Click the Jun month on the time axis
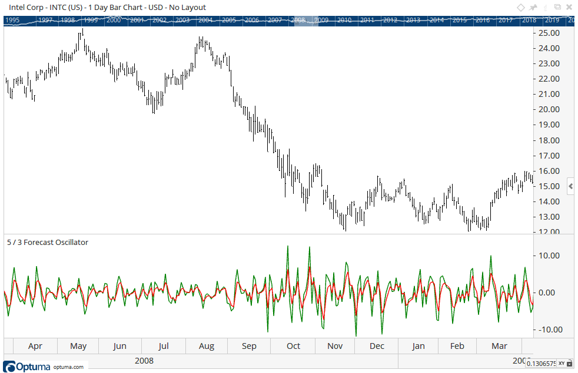 tap(120, 346)
